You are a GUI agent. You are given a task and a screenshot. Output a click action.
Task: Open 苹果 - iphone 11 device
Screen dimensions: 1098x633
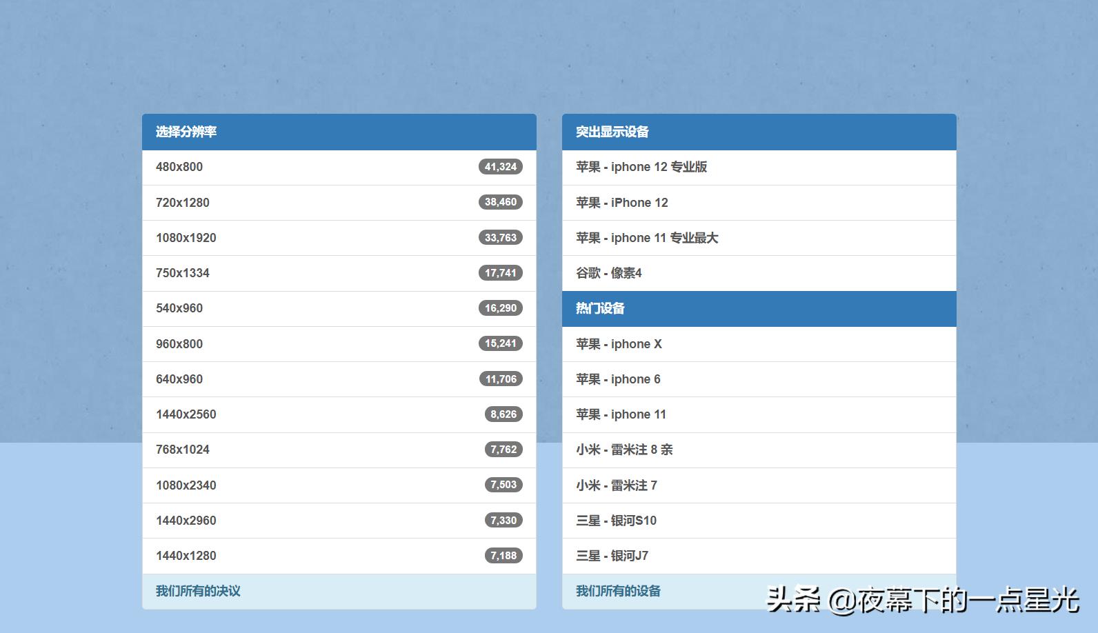click(759, 414)
